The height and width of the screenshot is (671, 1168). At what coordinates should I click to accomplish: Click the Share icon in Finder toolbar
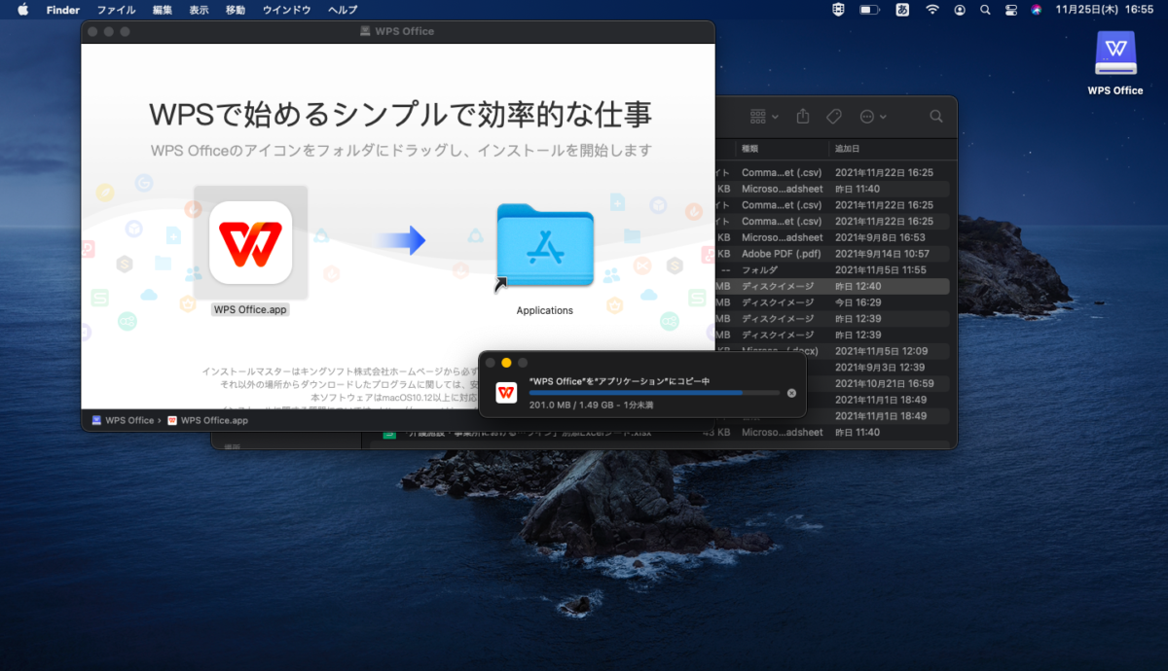[x=803, y=116]
